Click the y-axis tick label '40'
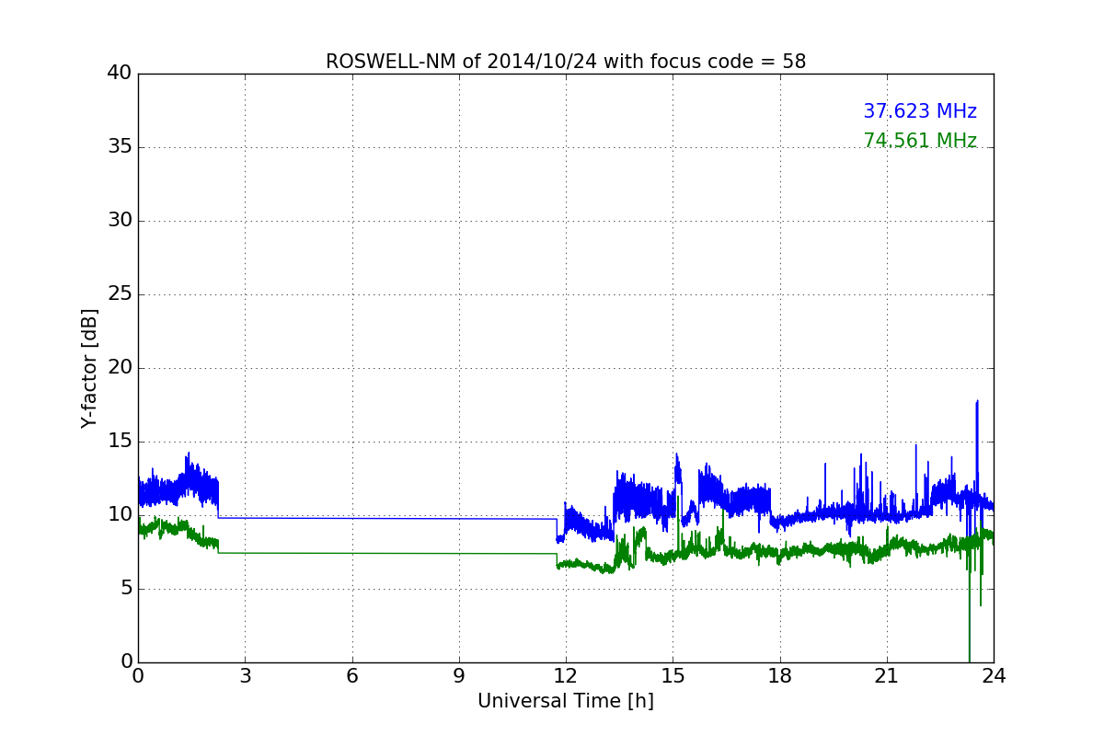 click(120, 74)
